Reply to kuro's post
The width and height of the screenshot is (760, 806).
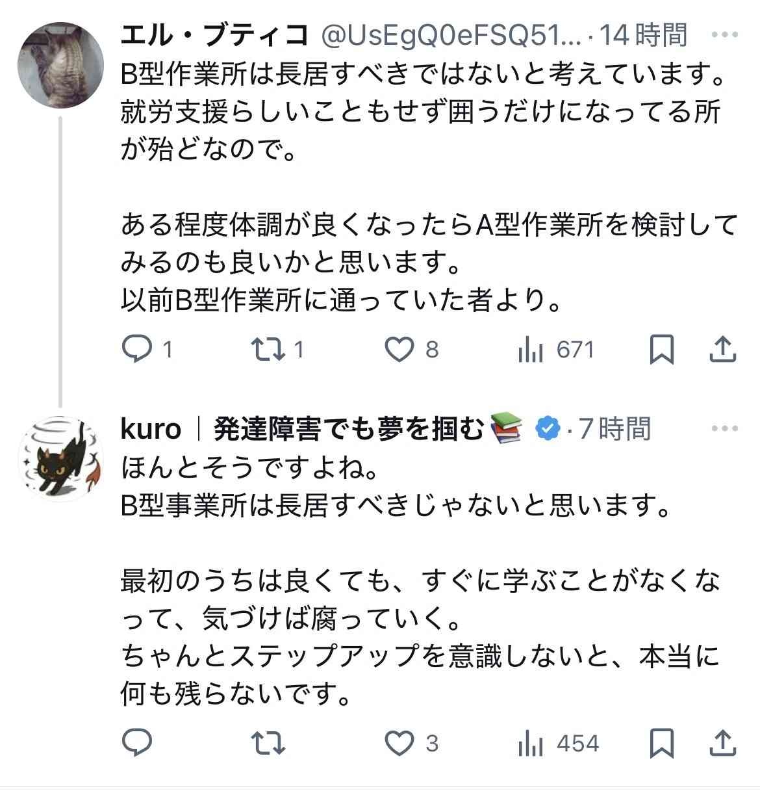(138, 742)
